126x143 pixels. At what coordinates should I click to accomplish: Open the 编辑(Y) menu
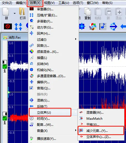[x=21, y=3]
